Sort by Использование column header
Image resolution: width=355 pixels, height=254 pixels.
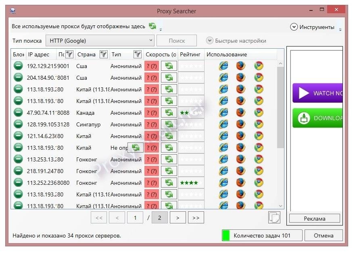click(241, 54)
